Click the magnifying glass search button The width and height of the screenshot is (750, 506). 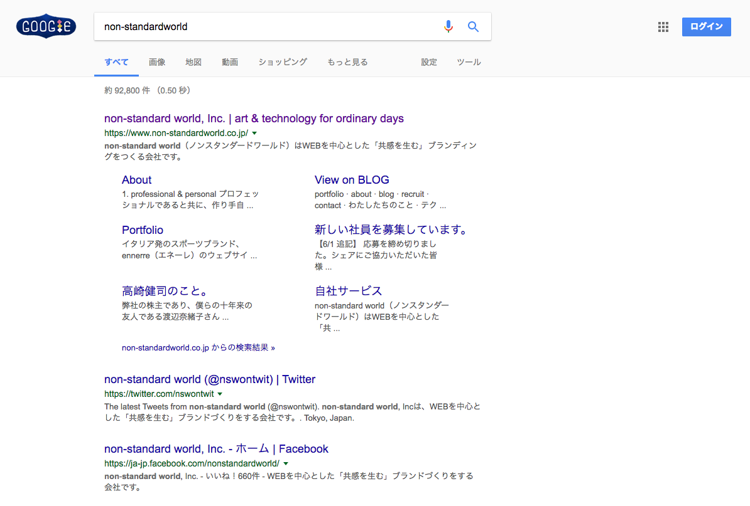[x=473, y=27]
